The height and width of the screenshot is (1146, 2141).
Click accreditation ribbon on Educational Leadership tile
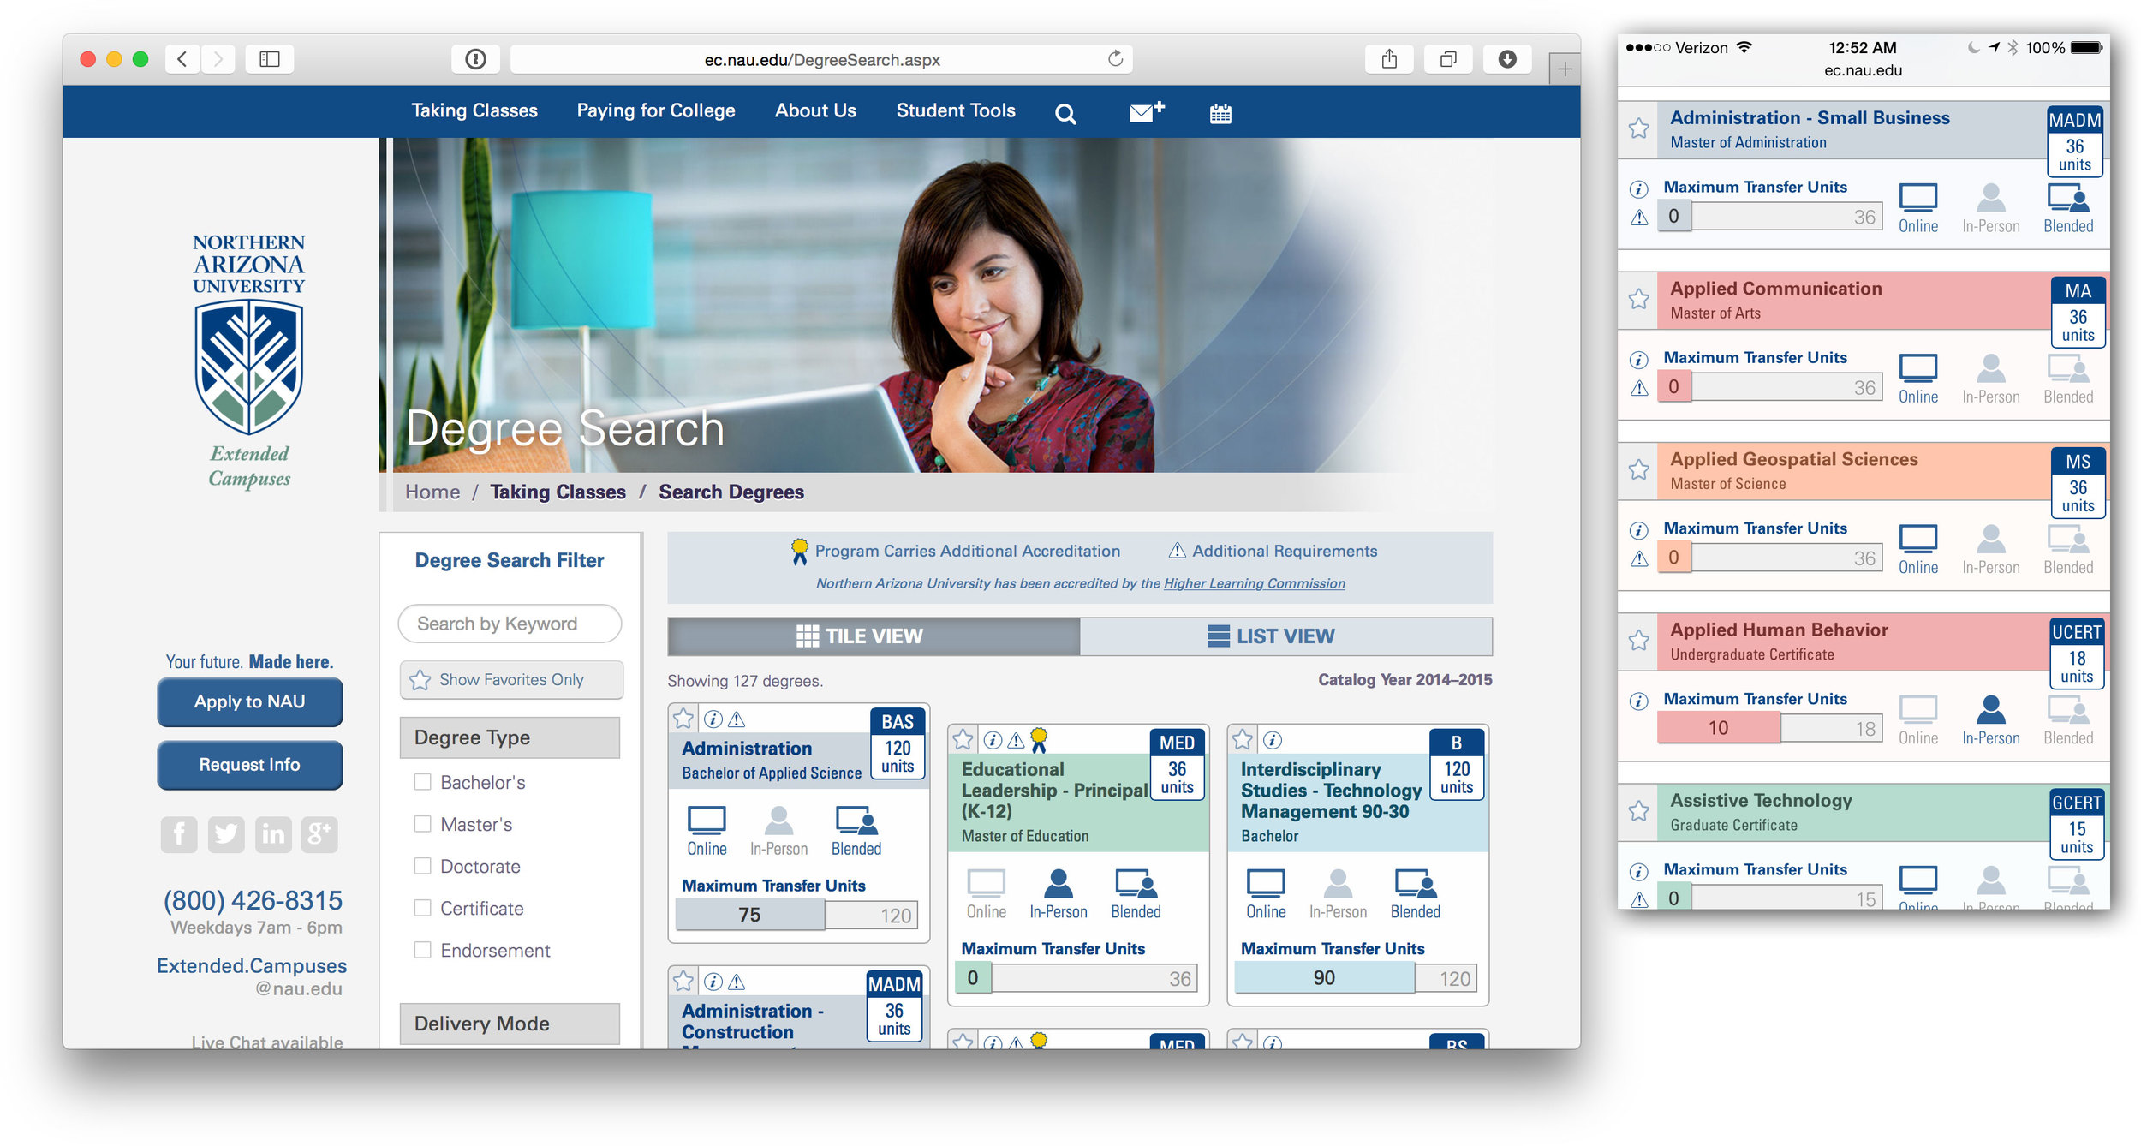pyautogui.click(x=1039, y=739)
